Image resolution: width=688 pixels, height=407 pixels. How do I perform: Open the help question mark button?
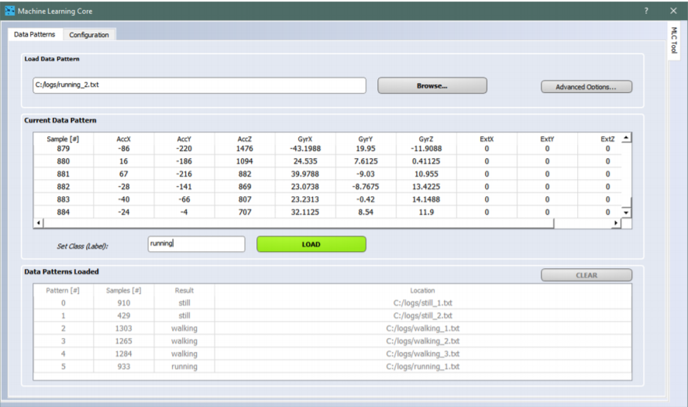point(646,11)
